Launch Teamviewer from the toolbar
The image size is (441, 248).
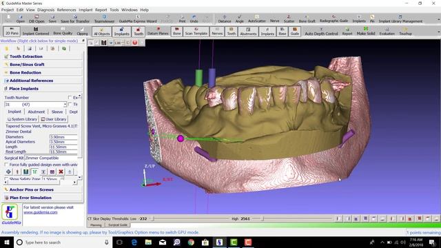click(x=104, y=19)
